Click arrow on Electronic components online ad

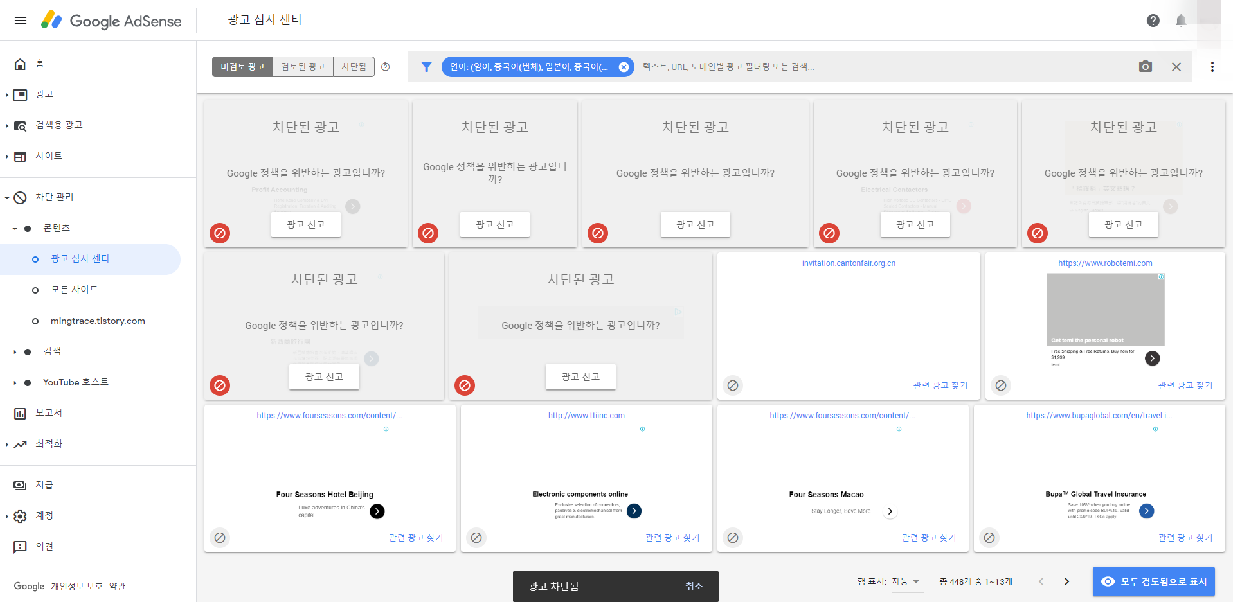(634, 511)
